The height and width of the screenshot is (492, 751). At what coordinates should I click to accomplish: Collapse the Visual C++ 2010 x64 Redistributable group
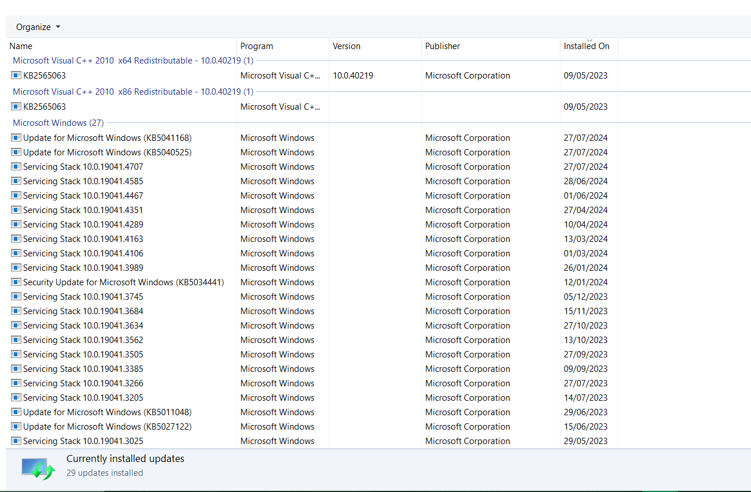(133, 60)
